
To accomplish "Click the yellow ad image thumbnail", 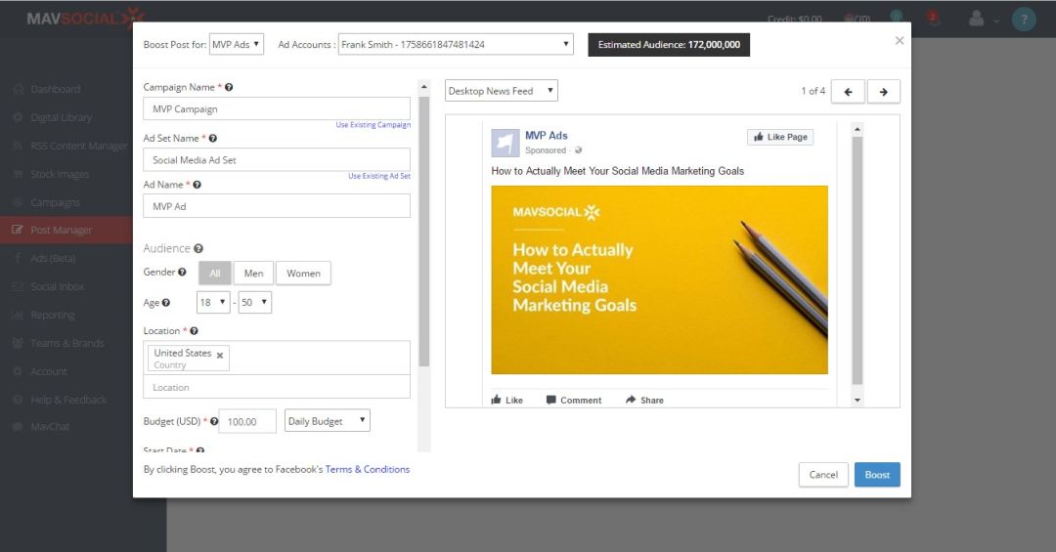I will [659, 280].
